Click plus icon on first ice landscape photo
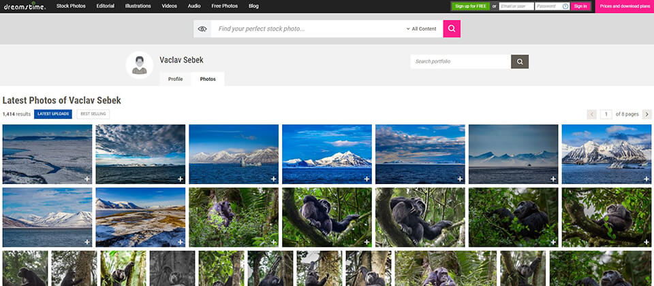Image resolution: width=654 pixels, height=286 pixels. coord(87,179)
